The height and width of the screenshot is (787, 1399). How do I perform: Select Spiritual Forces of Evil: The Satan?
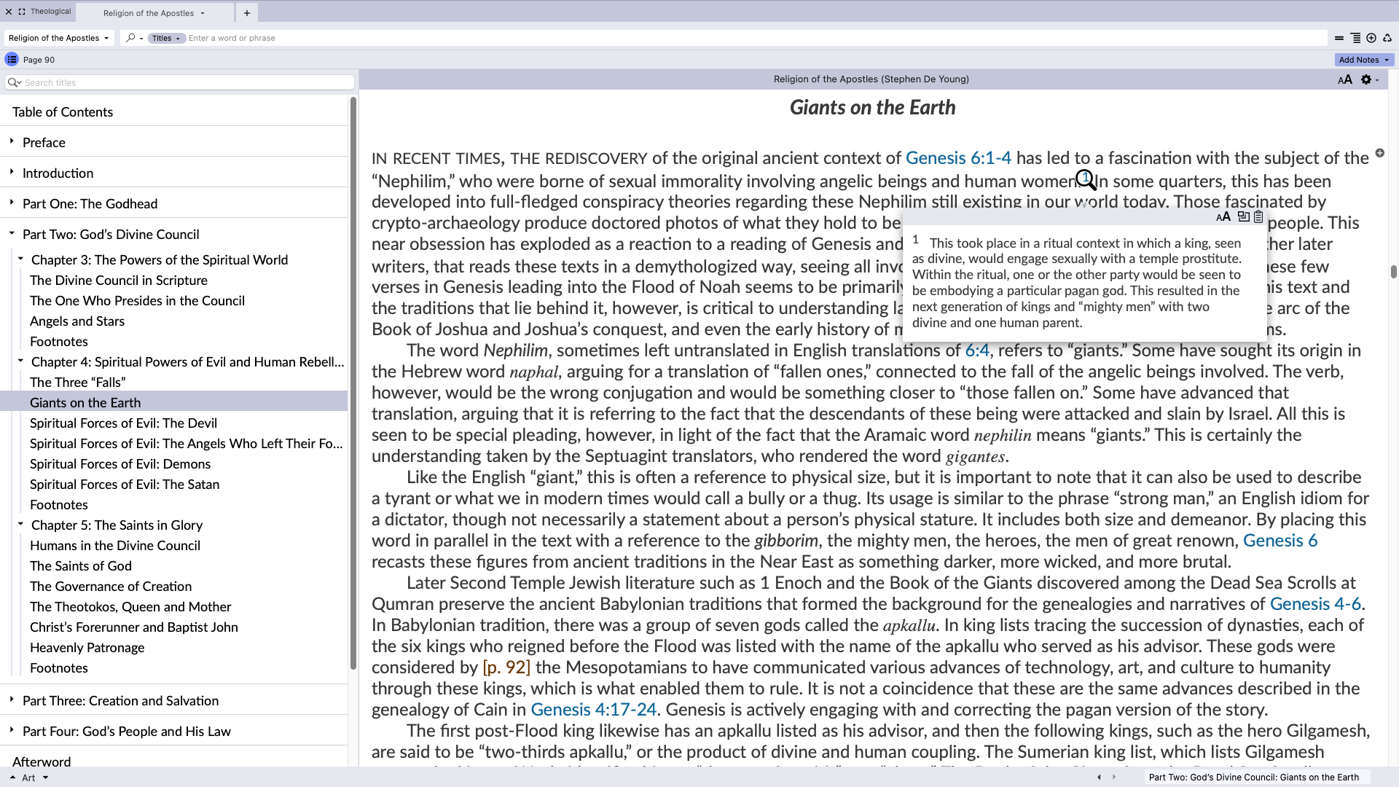125,485
